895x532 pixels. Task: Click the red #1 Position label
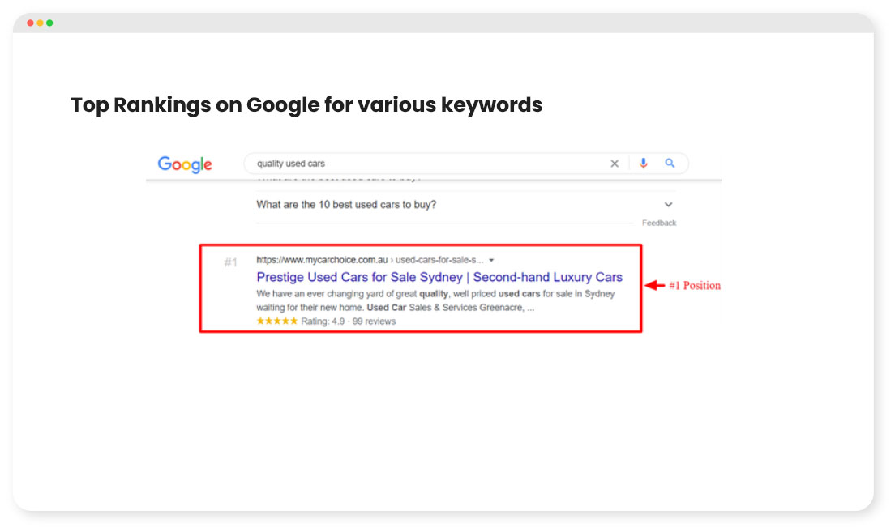pyautogui.click(x=695, y=285)
